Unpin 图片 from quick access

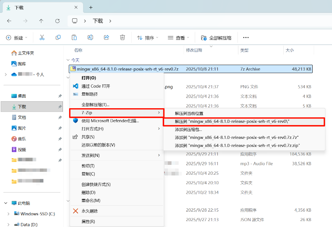[60, 128]
